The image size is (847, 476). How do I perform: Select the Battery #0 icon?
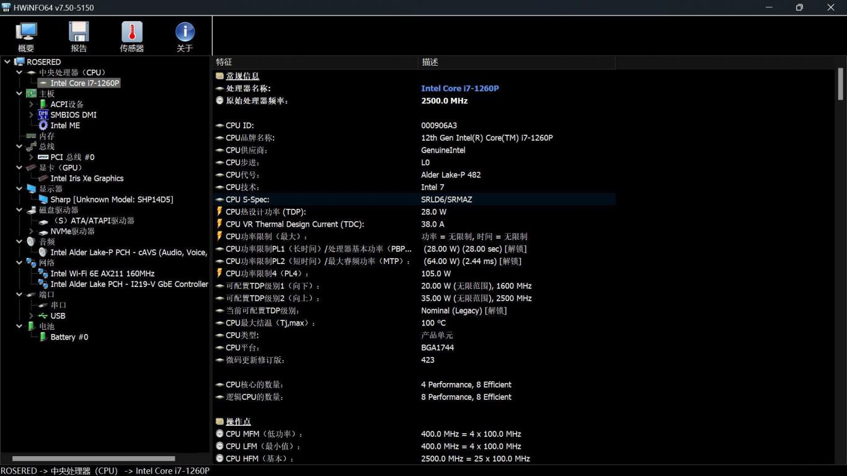tap(43, 337)
